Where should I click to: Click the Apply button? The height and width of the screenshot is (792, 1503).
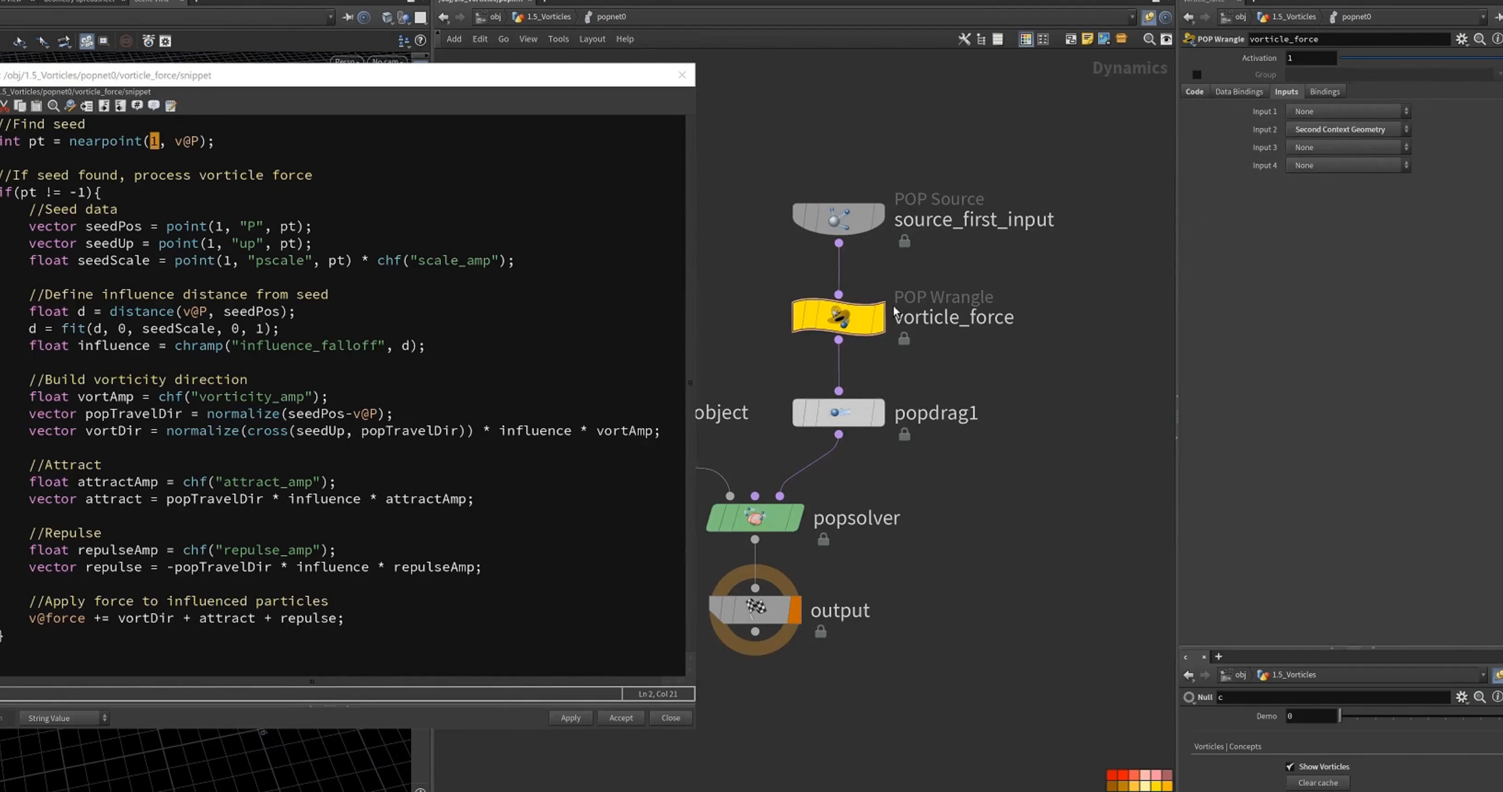point(571,718)
